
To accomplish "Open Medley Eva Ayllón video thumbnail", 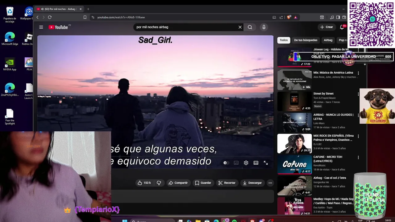I will click(x=294, y=206).
